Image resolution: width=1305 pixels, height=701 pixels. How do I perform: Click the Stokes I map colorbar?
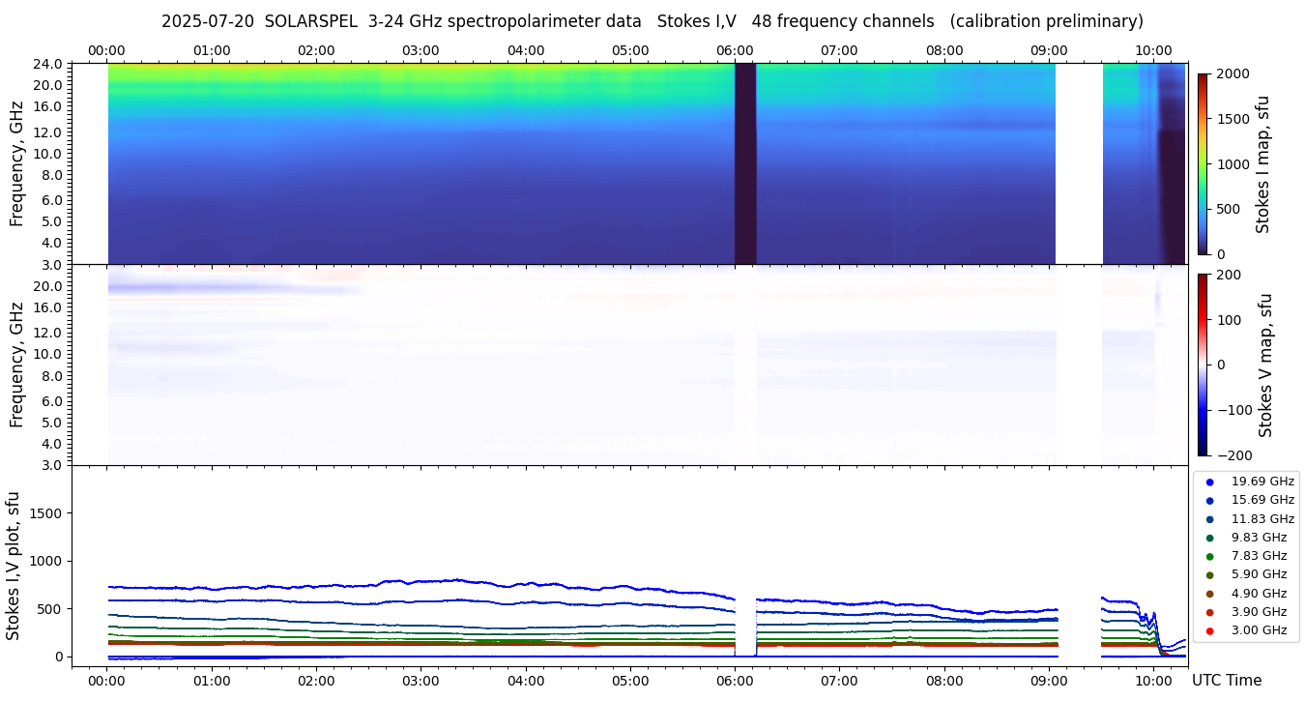tap(1203, 163)
